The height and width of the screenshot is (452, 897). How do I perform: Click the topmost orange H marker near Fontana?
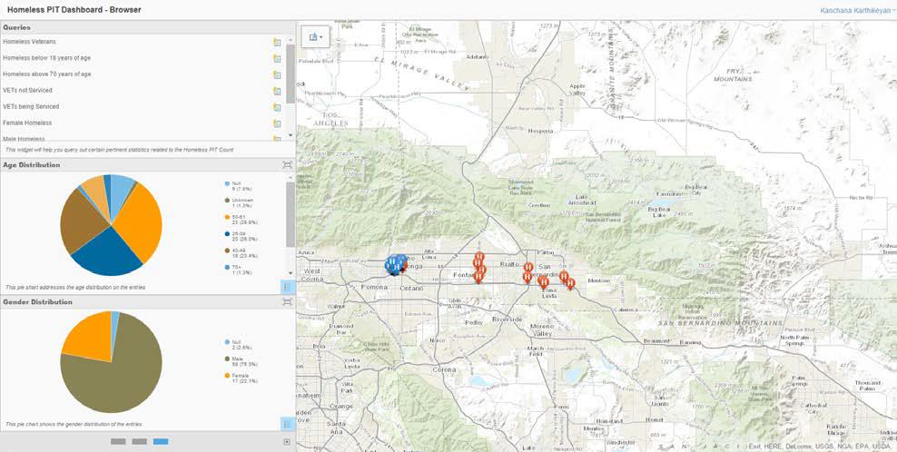[x=479, y=258]
